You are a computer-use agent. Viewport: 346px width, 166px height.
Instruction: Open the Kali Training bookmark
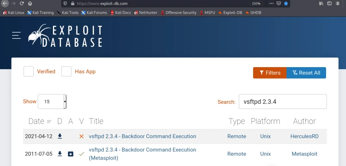[x=41, y=12]
